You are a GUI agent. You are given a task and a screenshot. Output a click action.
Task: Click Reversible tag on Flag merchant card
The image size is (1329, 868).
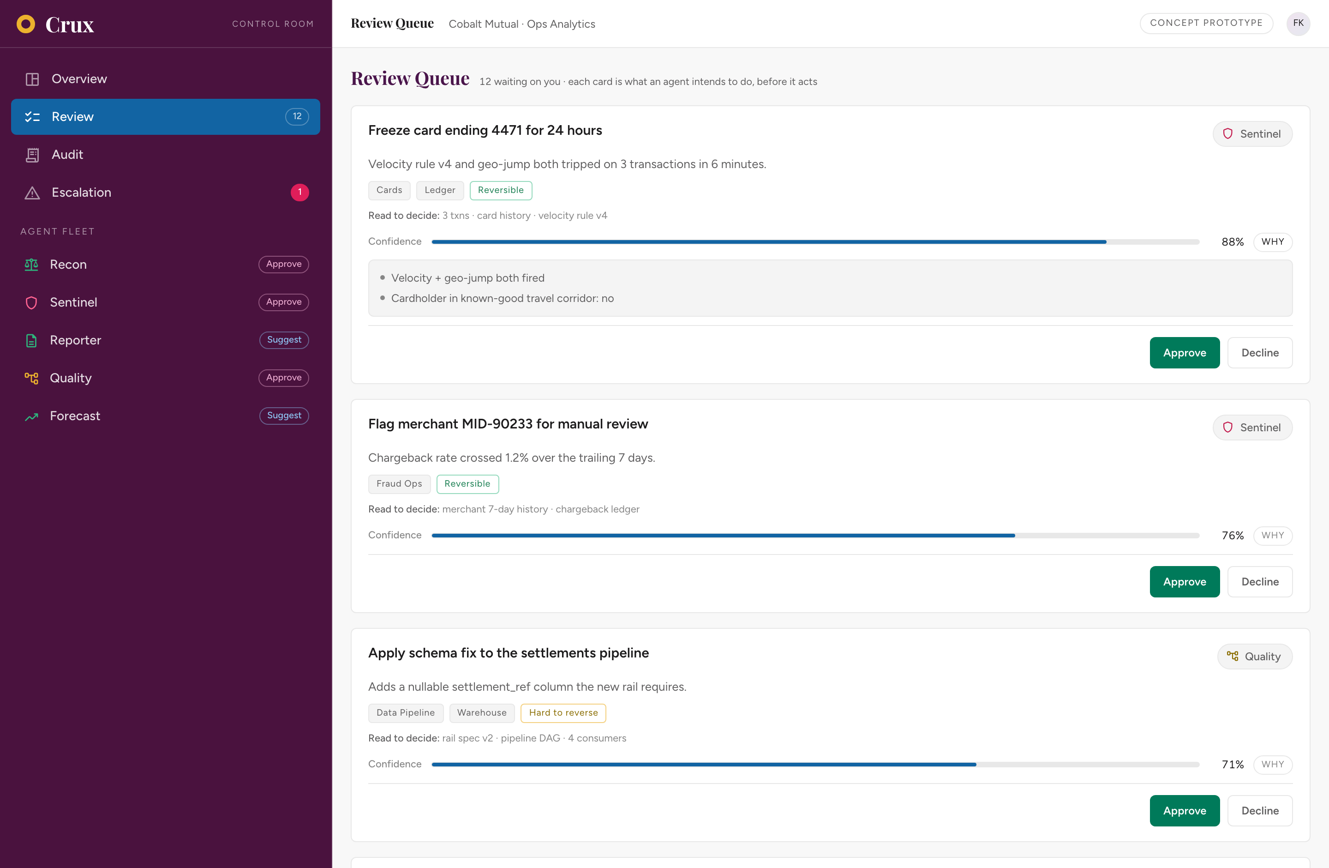(x=467, y=484)
